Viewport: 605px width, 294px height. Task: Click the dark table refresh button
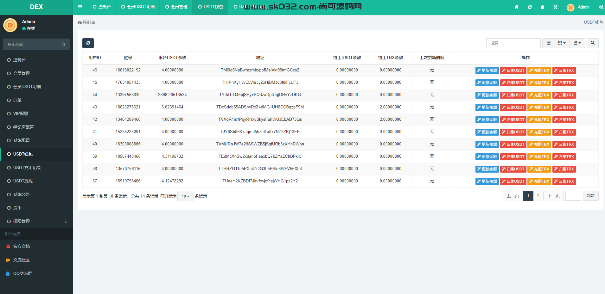[x=88, y=43]
